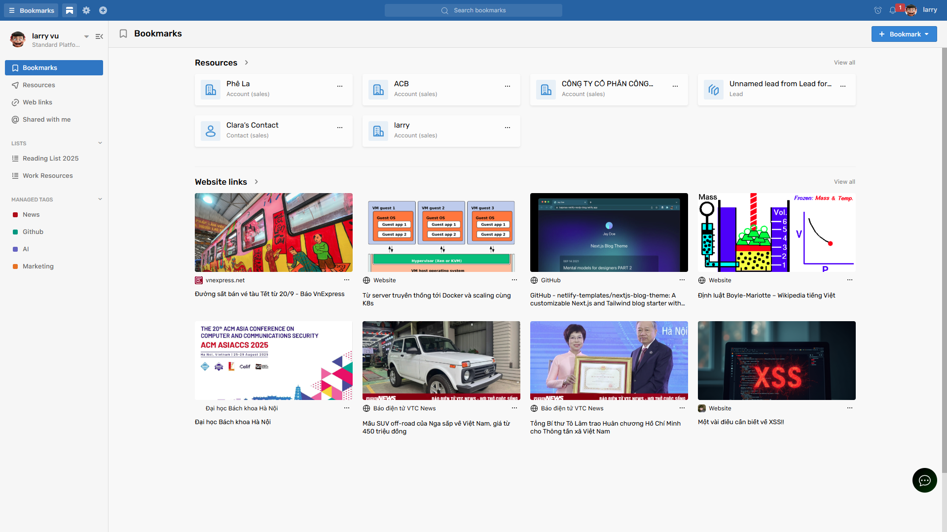
Task: Click the store icon beside Bookmarks menu
Action: pyautogui.click(x=70, y=10)
